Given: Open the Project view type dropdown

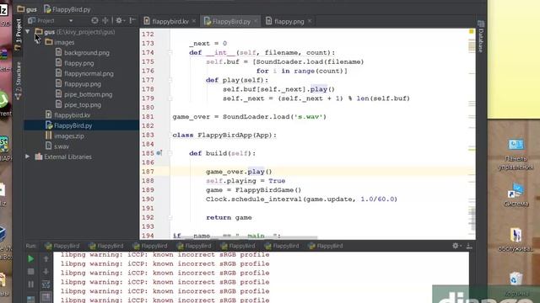Looking at the screenshot, I should [x=71, y=20].
